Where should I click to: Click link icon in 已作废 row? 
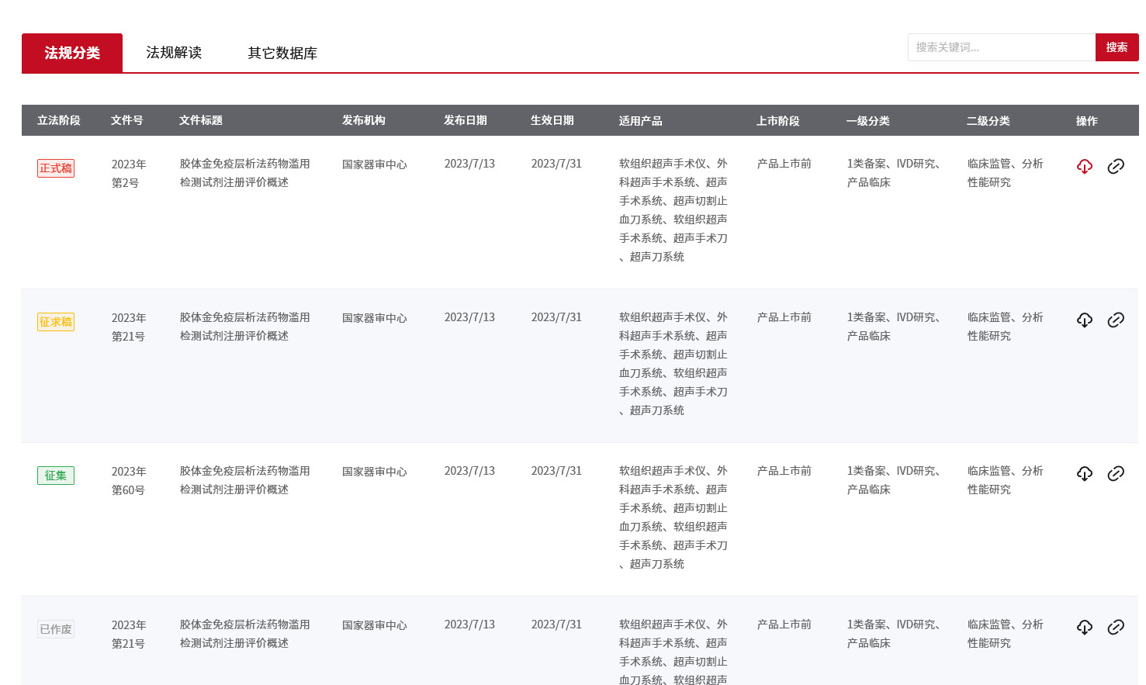(1115, 627)
